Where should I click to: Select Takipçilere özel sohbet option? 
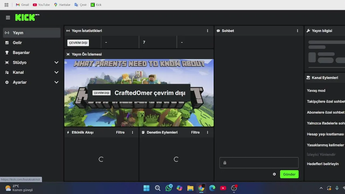[326, 102]
